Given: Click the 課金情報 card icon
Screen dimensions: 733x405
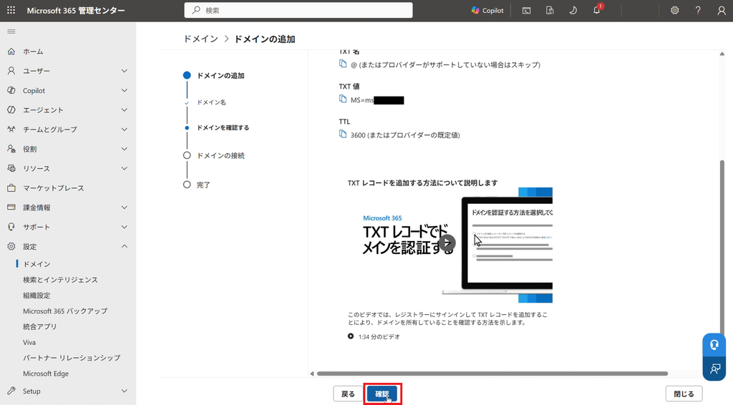Looking at the screenshot, I should (11, 208).
